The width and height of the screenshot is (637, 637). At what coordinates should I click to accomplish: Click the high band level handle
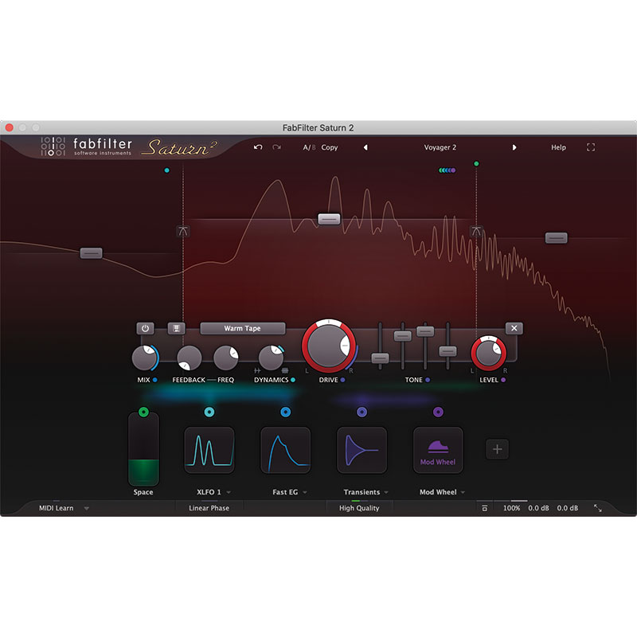(556, 237)
